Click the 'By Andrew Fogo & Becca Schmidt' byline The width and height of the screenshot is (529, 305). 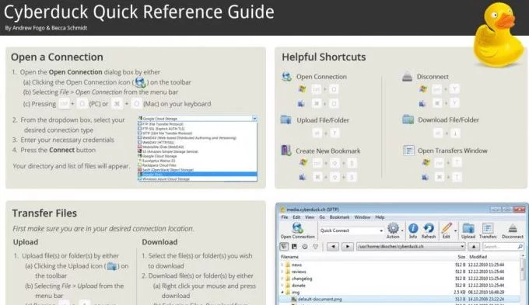pos(46,28)
